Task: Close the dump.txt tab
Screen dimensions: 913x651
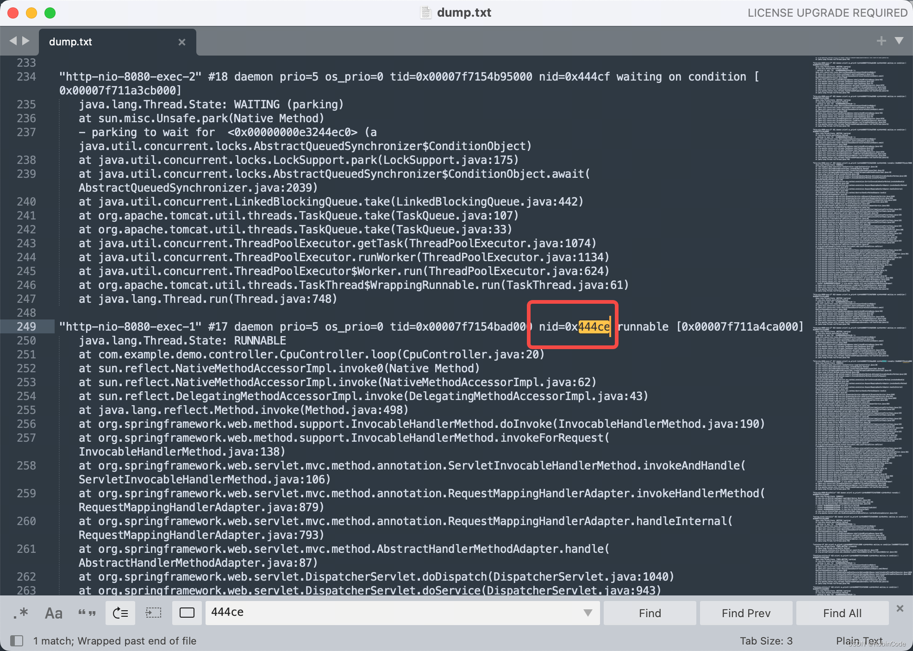Action: (x=182, y=42)
